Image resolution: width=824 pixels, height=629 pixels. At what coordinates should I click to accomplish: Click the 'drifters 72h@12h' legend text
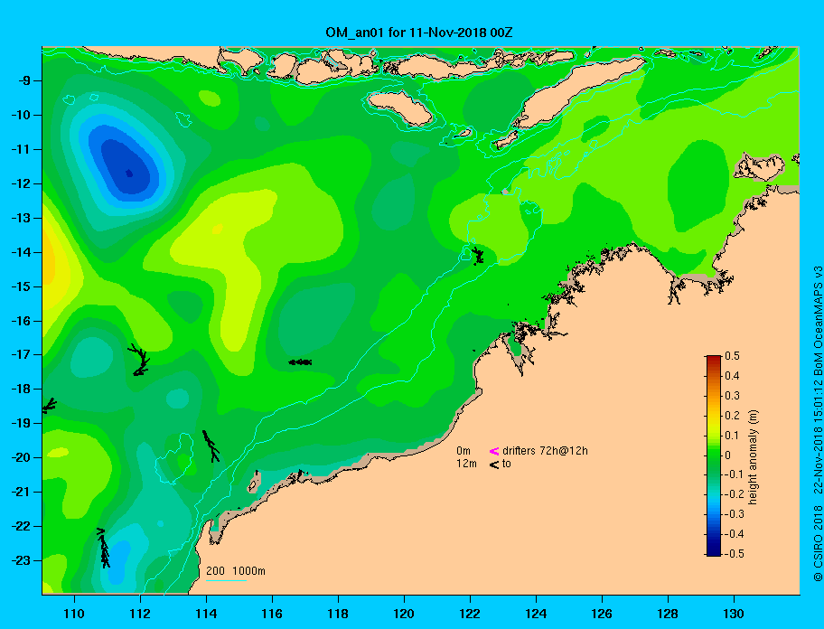pos(545,451)
